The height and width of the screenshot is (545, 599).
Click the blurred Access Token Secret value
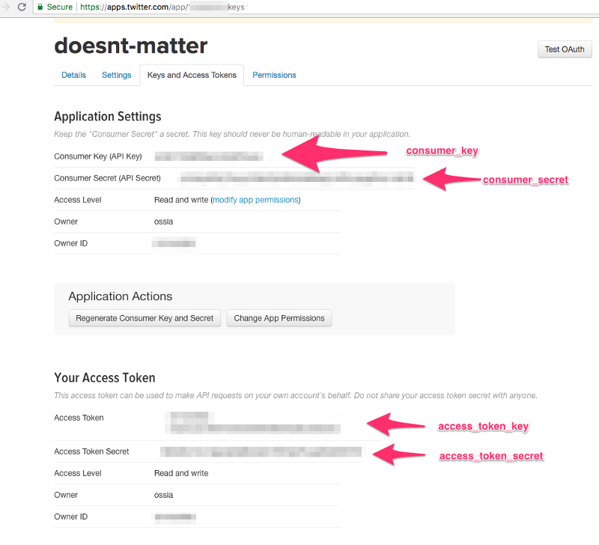pos(261,451)
